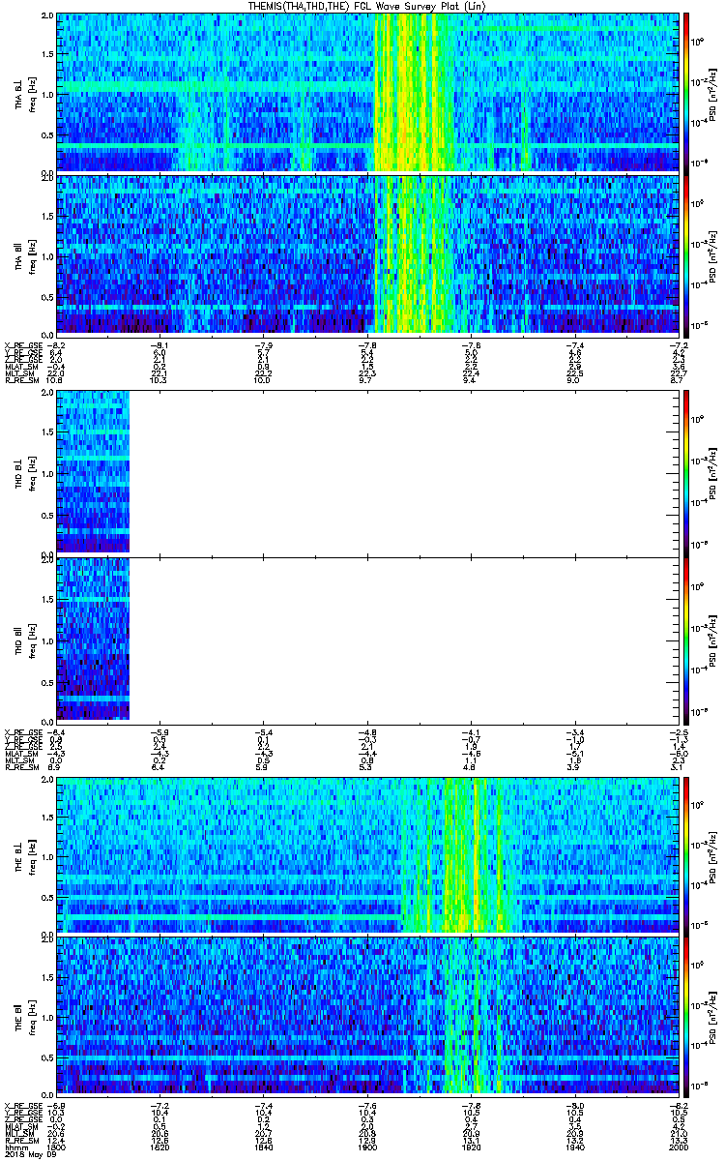The image size is (725, 1161).
Task: Select the THD BL spectrogram data strip
Action: tap(93, 471)
